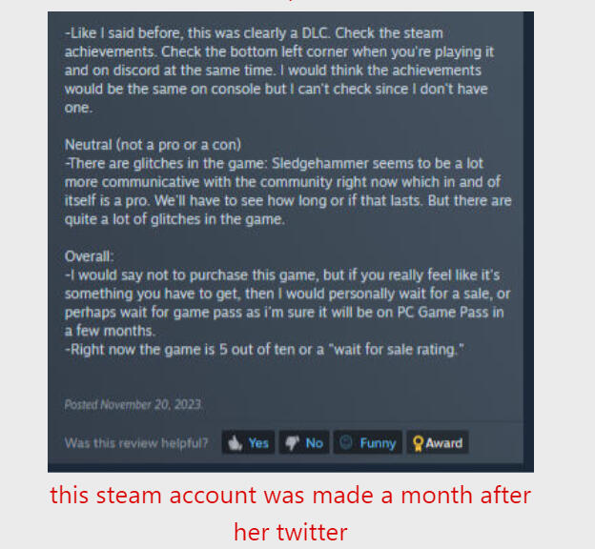This screenshot has height=549, width=595.
Task: Click the paragraph starting 'Like I said before'
Action: tap(279, 71)
